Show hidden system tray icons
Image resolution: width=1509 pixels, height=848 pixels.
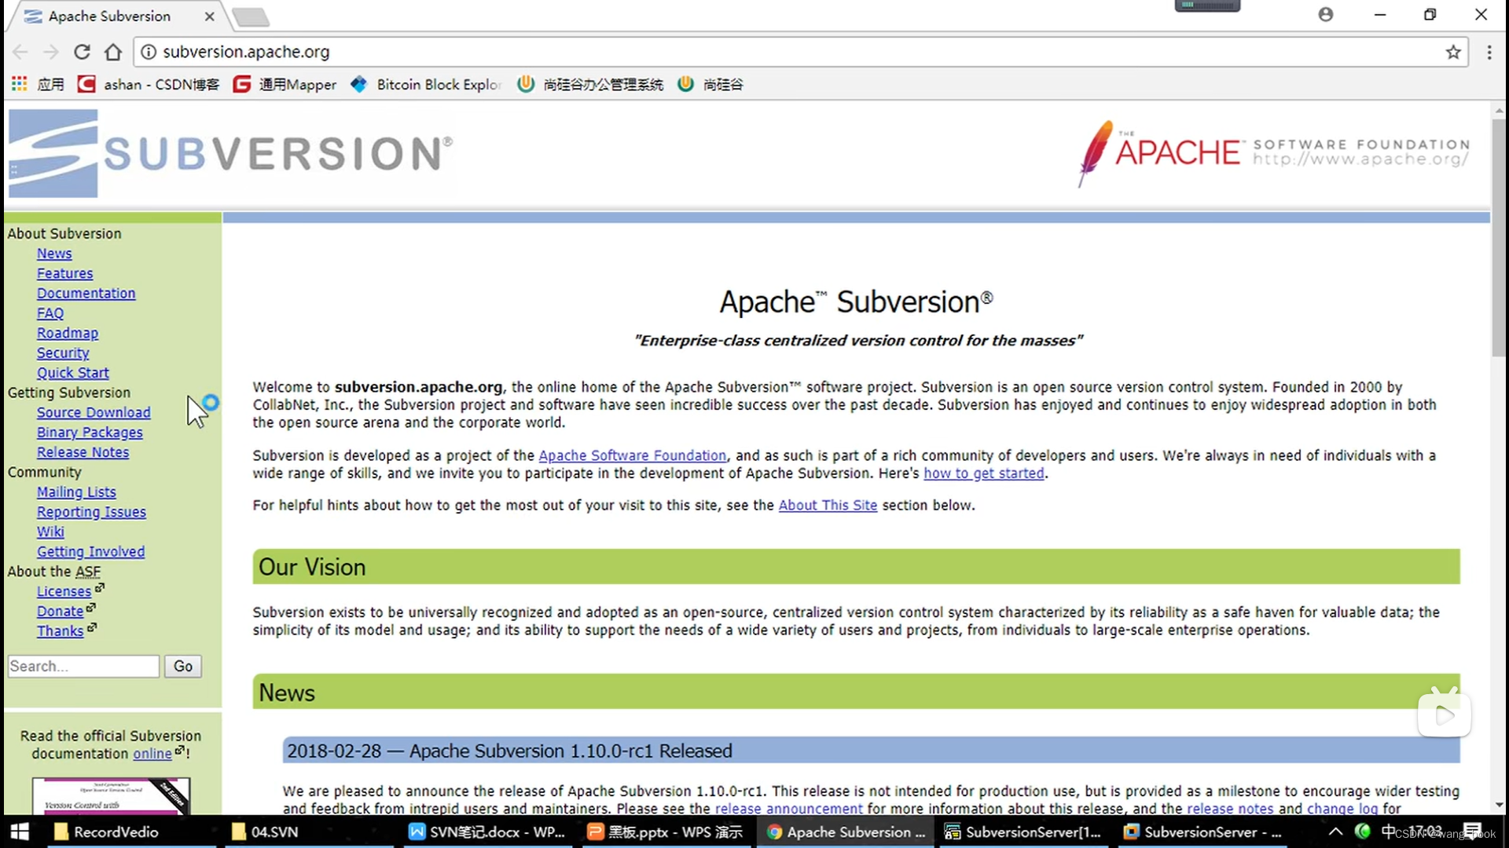click(1335, 832)
